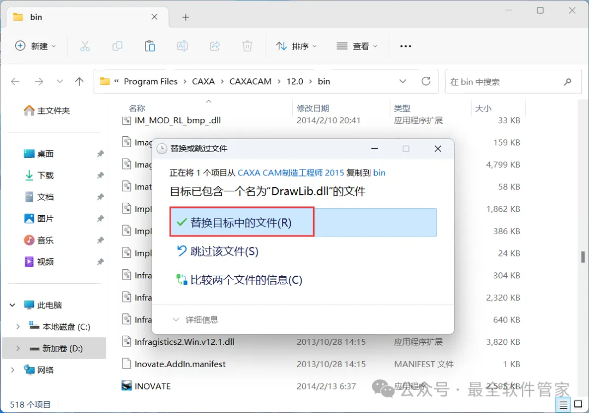Image resolution: width=589 pixels, height=413 pixels.
Task: Click 12.0 in breadcrumb path
Action: [x=294, y=81]
